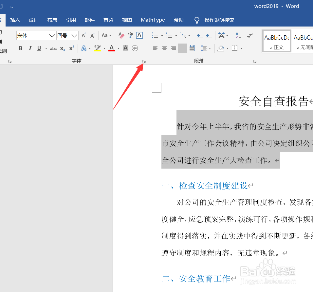Select the 正文 style in the gallery
The width and height of the screenshot is (313, 292).
tap(276, 41)
